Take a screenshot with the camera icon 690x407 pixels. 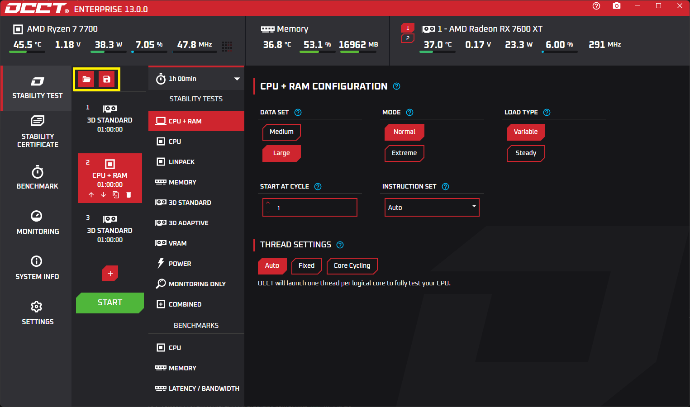pos(616,6)
